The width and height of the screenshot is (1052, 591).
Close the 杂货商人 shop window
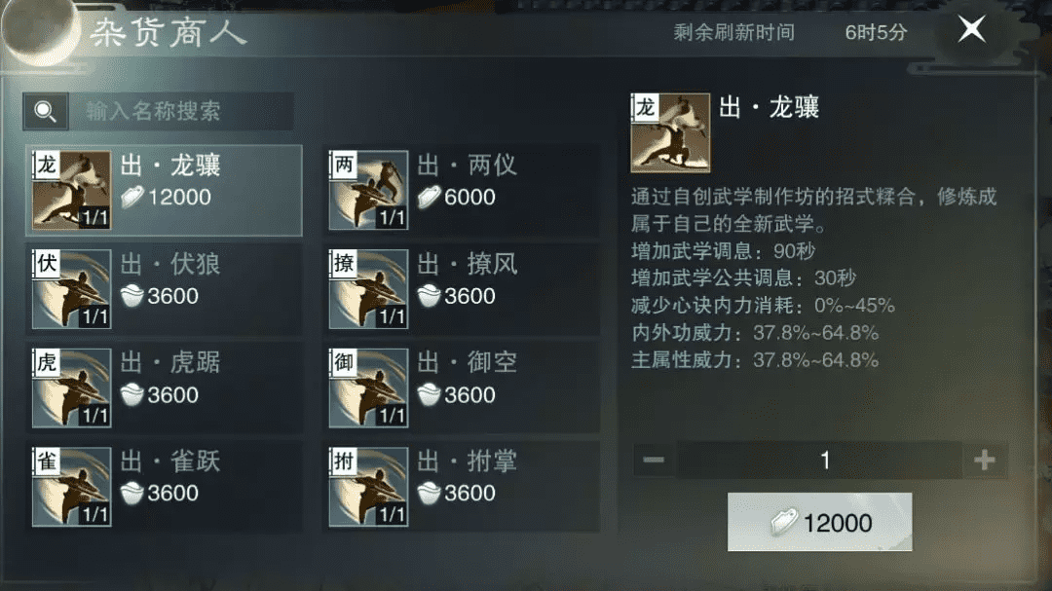click(971, 29)
